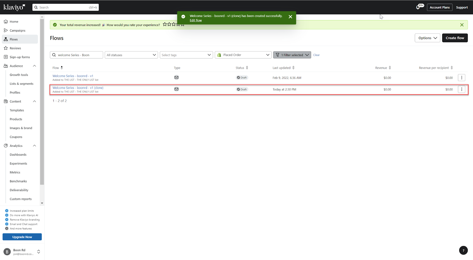Open the three-dot menu for Welcome Series v1
Screen dimensions: 473x260
tap(461, 78)
